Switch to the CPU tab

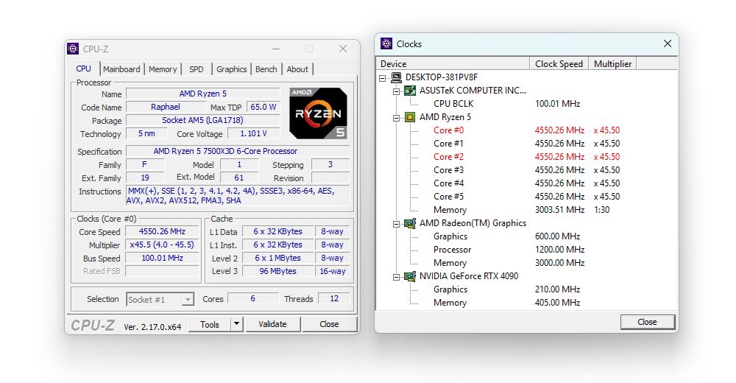[x=84, y=68]
